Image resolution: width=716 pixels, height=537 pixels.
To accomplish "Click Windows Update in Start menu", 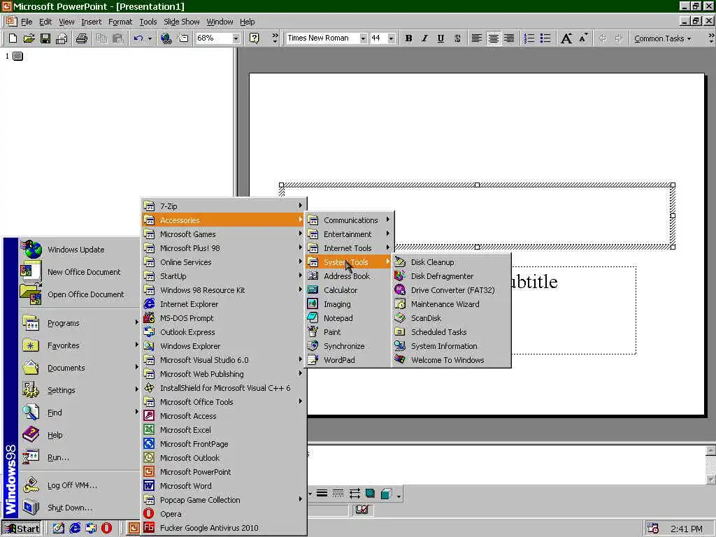I will (79, 250).
